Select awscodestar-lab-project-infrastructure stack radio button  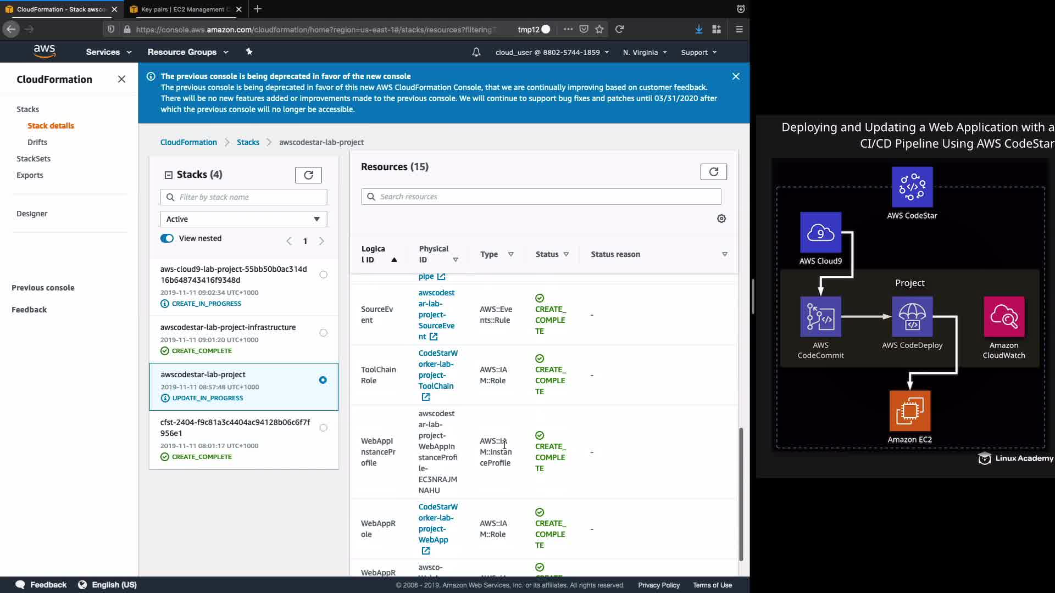click(323, 333)
